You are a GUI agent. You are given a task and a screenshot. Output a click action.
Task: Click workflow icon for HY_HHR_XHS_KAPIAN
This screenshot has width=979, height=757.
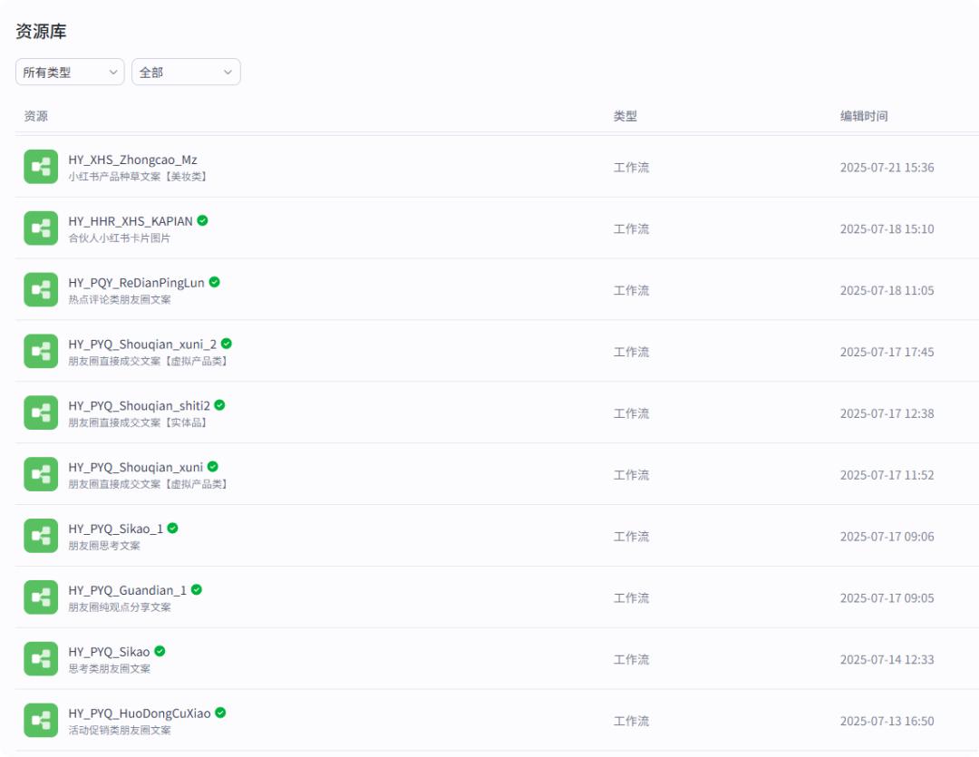point(41,228)
